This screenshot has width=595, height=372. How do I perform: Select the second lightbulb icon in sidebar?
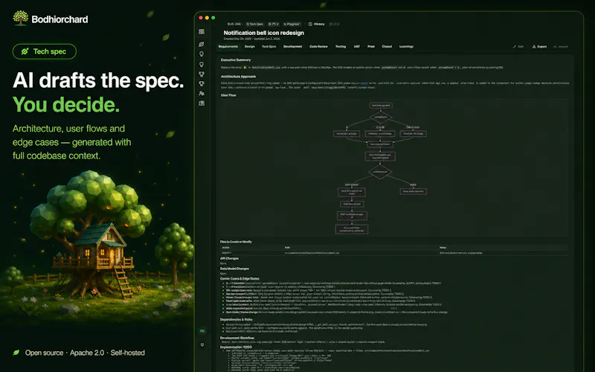tap(202, 64)
